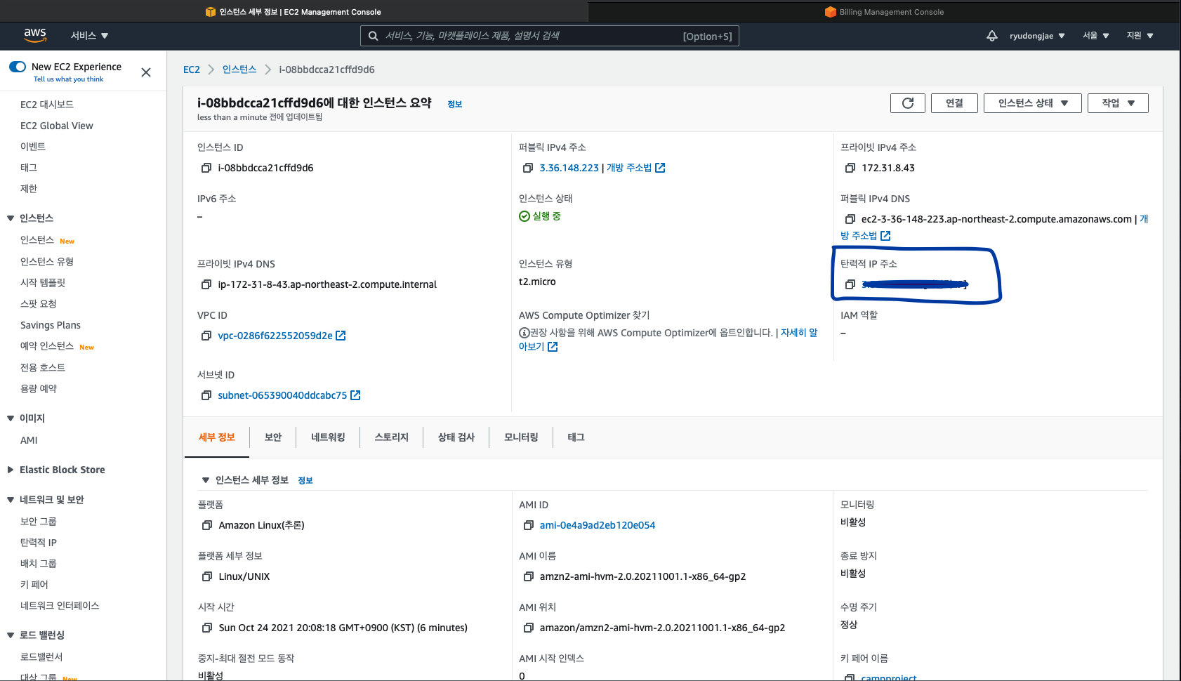Copy private IPv4 DNS ip-172-31-8-43
Viewport: 1181px width, 681px height.
(206, 284)
